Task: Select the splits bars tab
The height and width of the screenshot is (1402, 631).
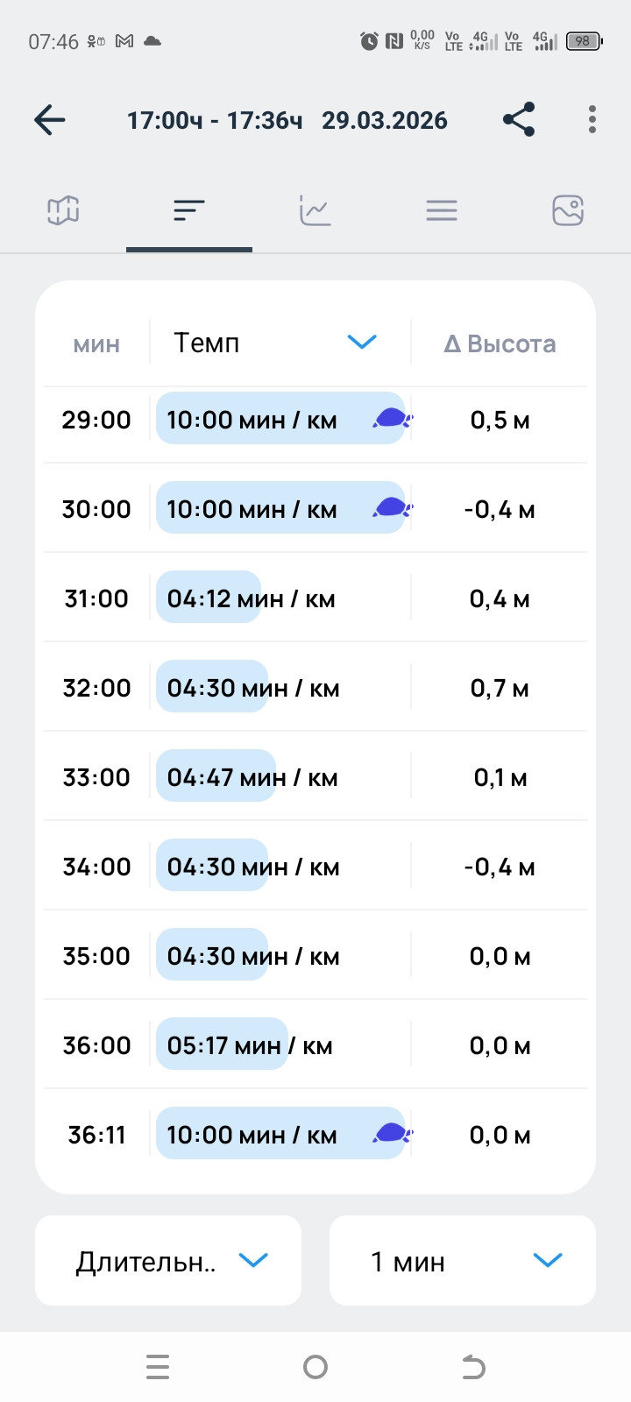Action: (189, 210)
